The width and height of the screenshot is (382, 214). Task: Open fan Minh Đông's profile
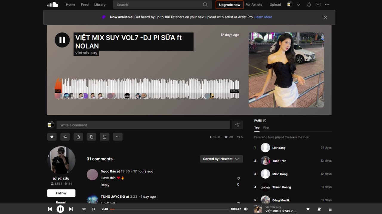280,174
